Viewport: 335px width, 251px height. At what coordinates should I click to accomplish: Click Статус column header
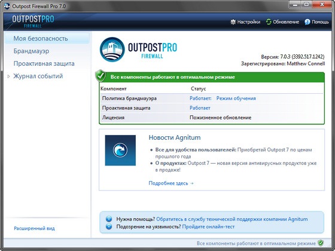pos(198,89)
